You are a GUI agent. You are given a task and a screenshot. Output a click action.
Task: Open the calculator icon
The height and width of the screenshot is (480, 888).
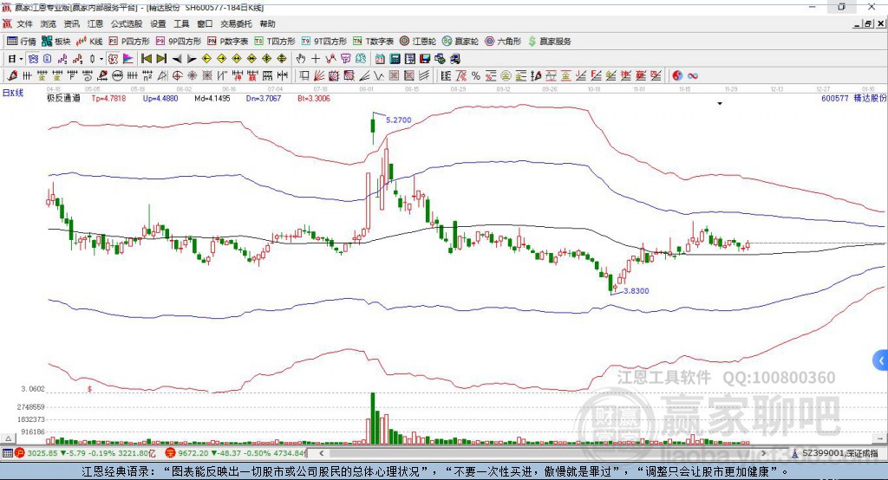tap(395, 59)
